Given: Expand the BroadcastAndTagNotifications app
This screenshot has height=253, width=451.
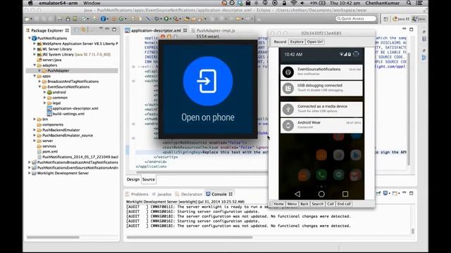Looking at the screenshot, I should point(39,82).
